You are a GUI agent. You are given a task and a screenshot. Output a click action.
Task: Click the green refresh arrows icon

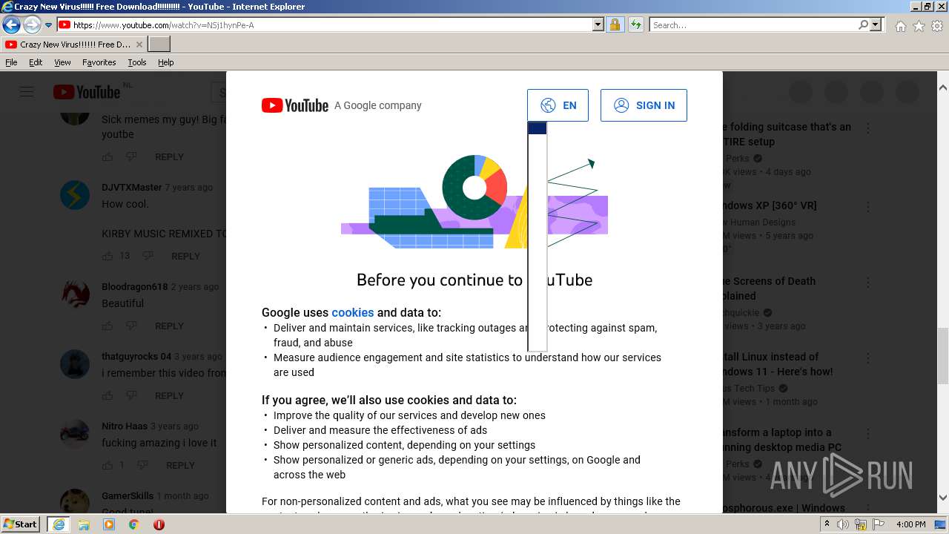[635, 25]
